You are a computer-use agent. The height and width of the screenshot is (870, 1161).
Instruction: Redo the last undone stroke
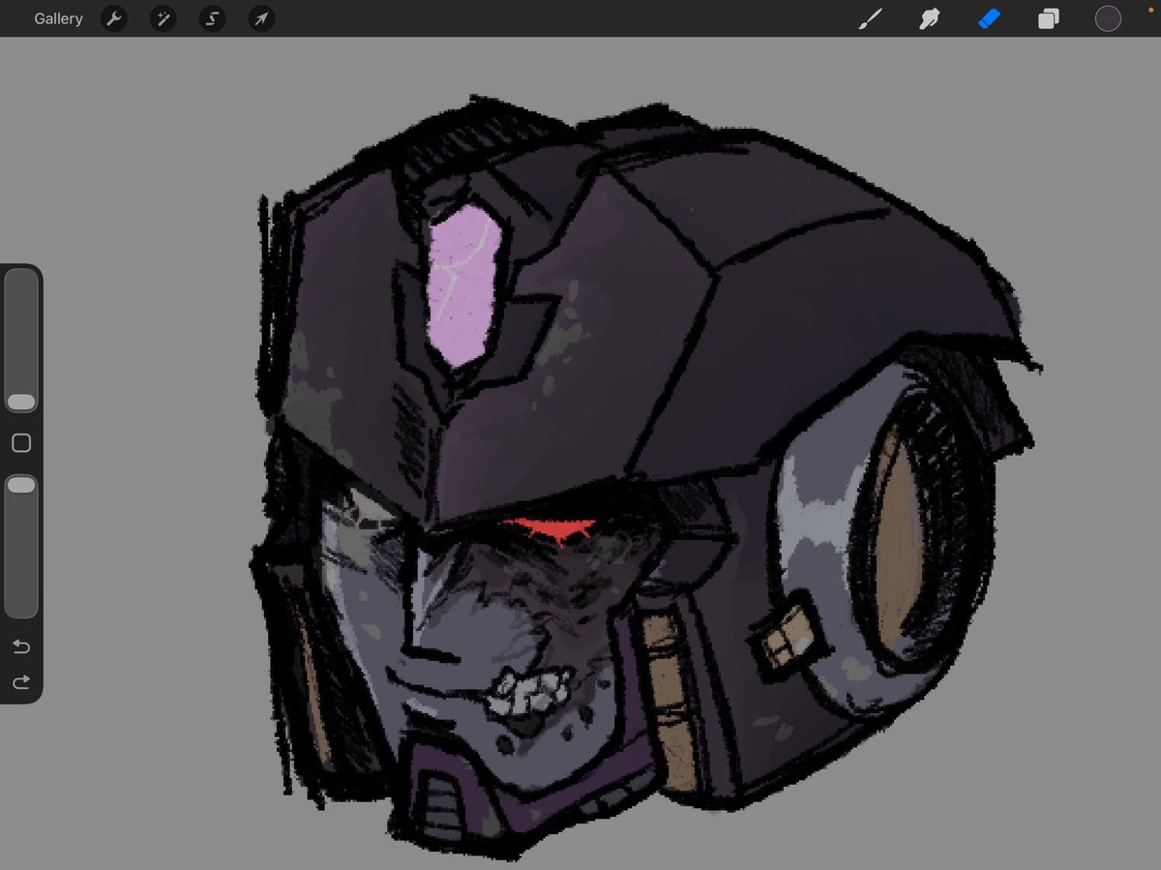[x=21, y=683]
